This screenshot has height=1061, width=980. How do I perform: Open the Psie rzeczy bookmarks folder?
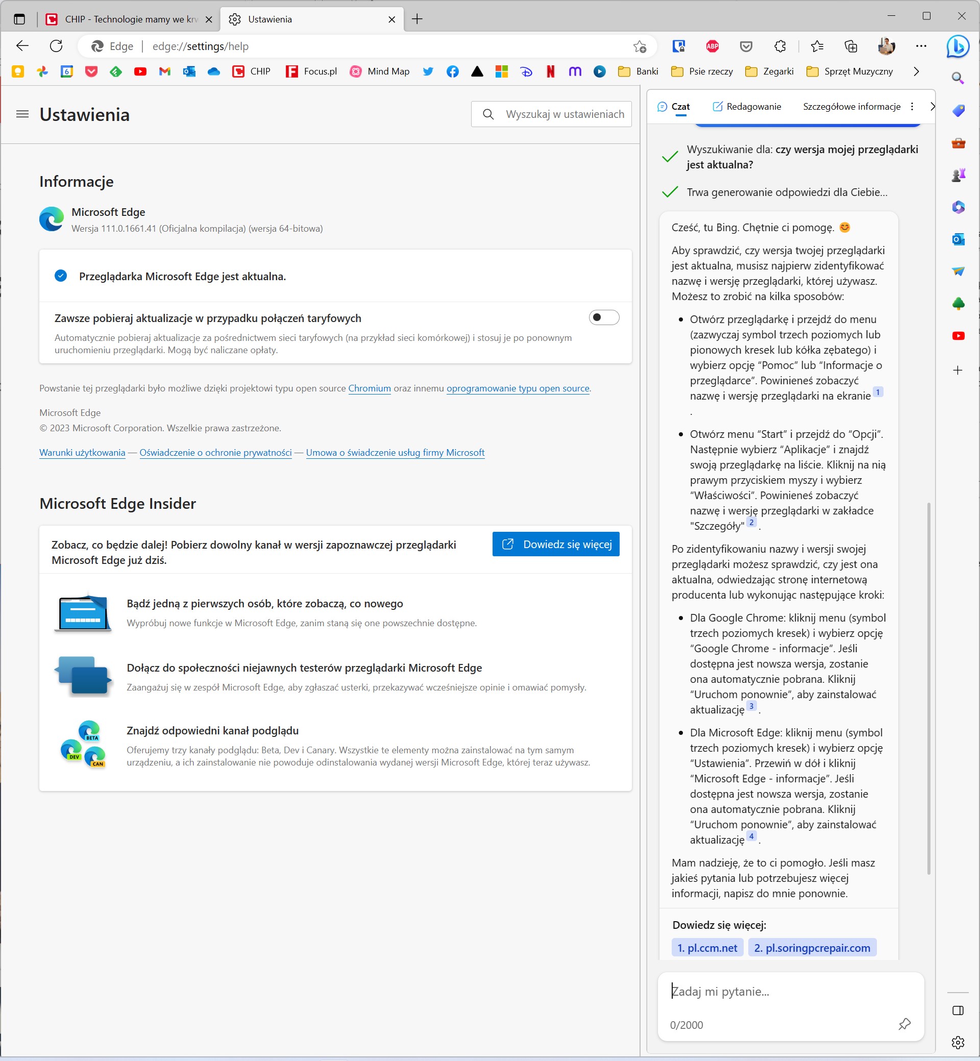702,71
